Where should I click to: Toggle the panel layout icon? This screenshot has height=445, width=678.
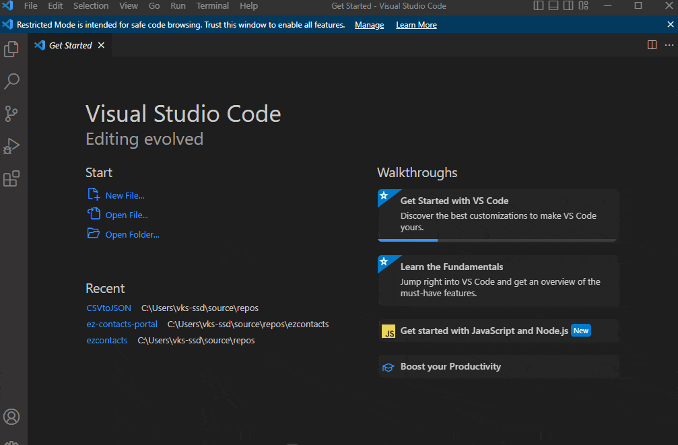pyautogui.click(x=553, y=6)
